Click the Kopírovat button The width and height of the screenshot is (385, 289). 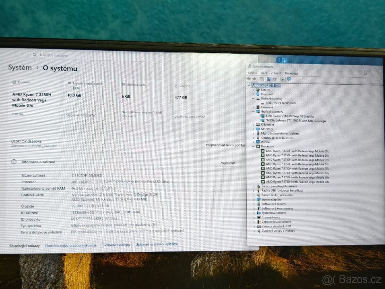point(227,163)
